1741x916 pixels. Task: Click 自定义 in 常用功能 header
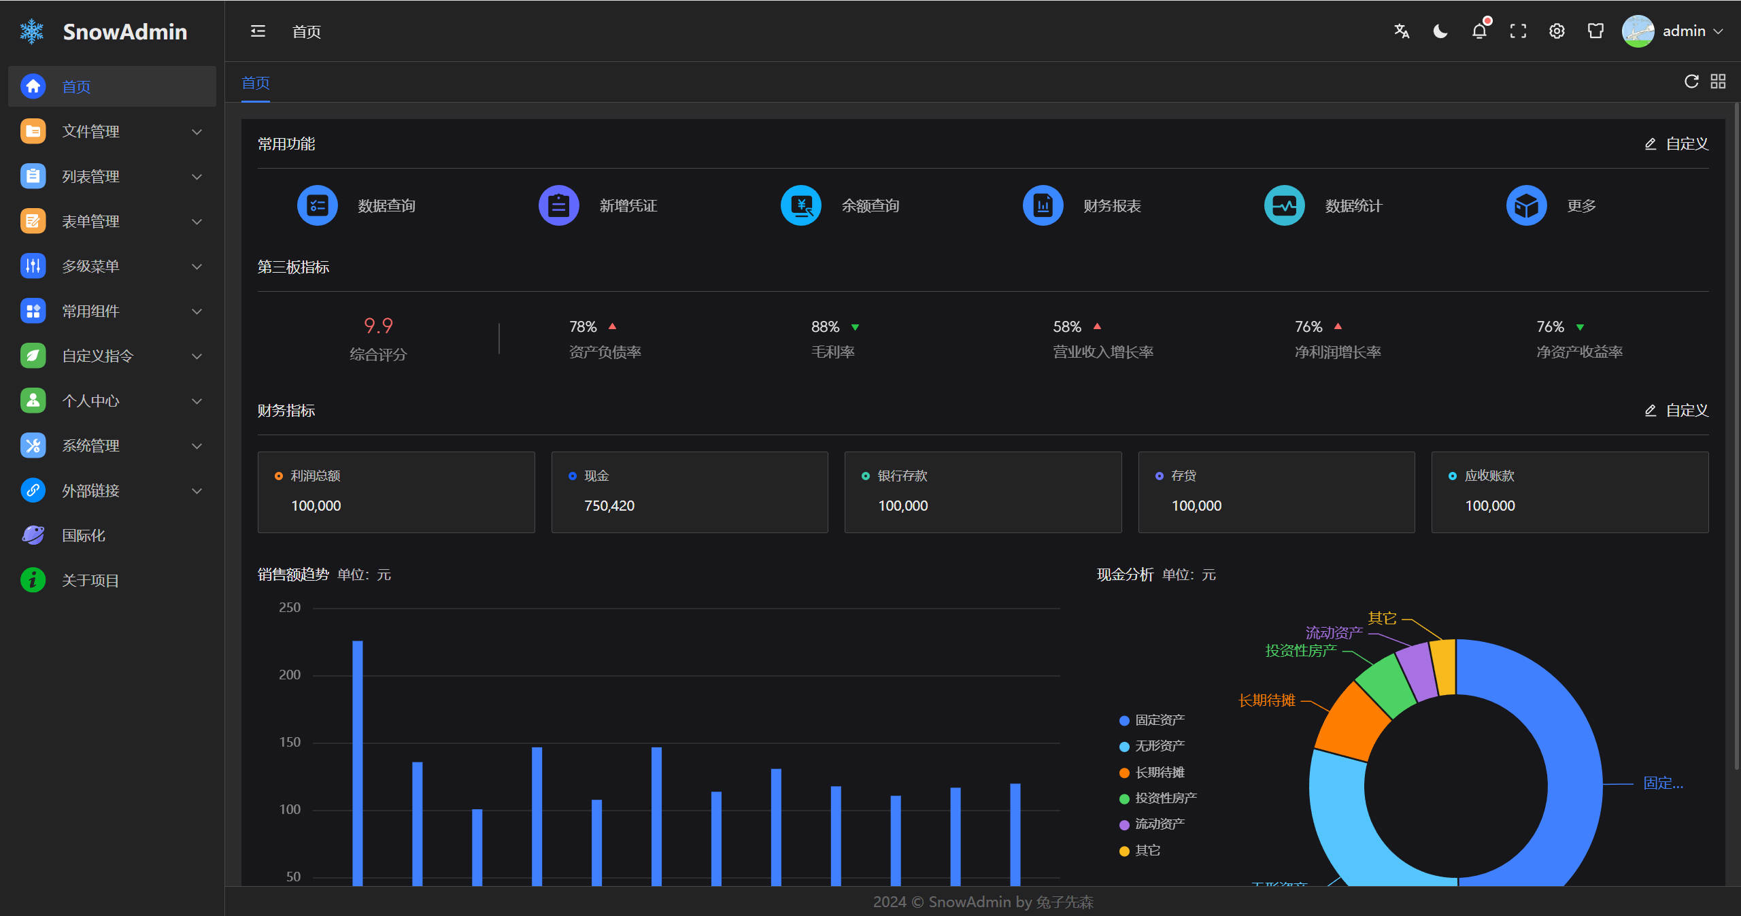pyautogui.click(x=1676, y=143)
